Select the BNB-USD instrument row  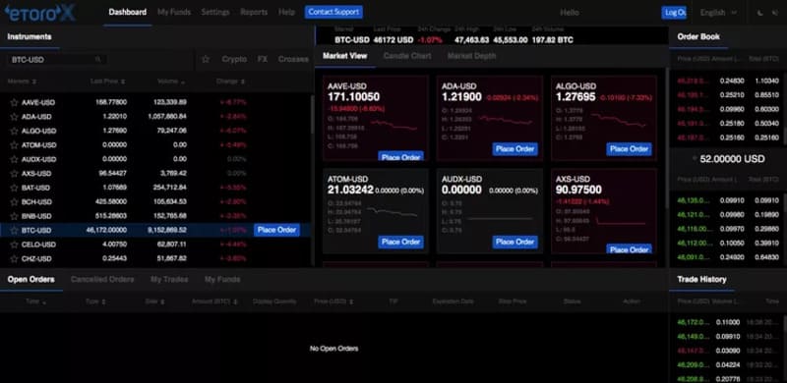click(x=155, y=216)
